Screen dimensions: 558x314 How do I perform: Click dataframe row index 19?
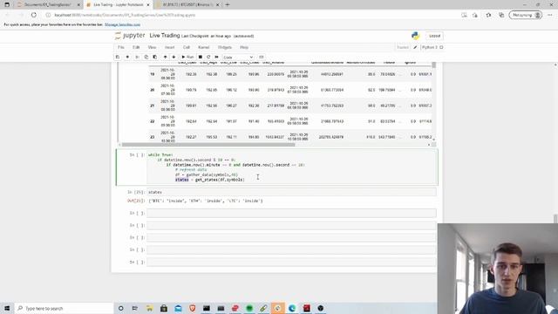(x=152, y=74)
